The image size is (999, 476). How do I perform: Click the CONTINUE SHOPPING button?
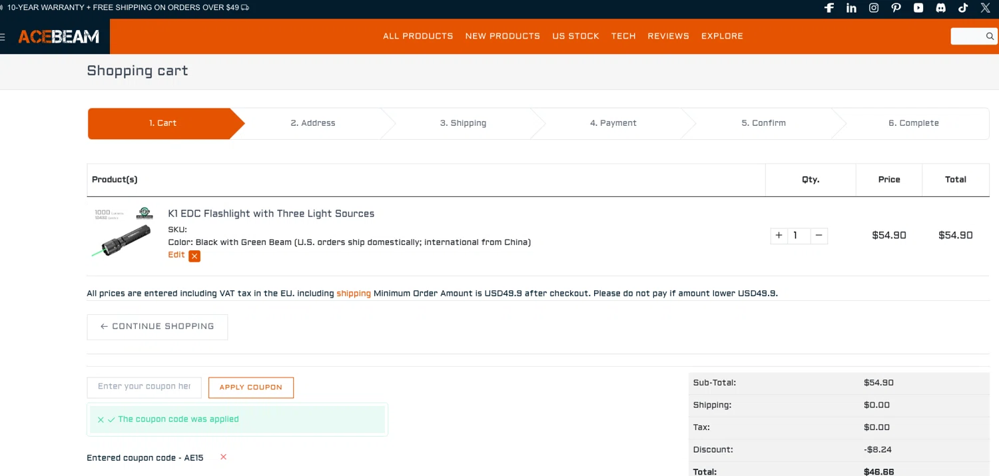click(157, 327)
